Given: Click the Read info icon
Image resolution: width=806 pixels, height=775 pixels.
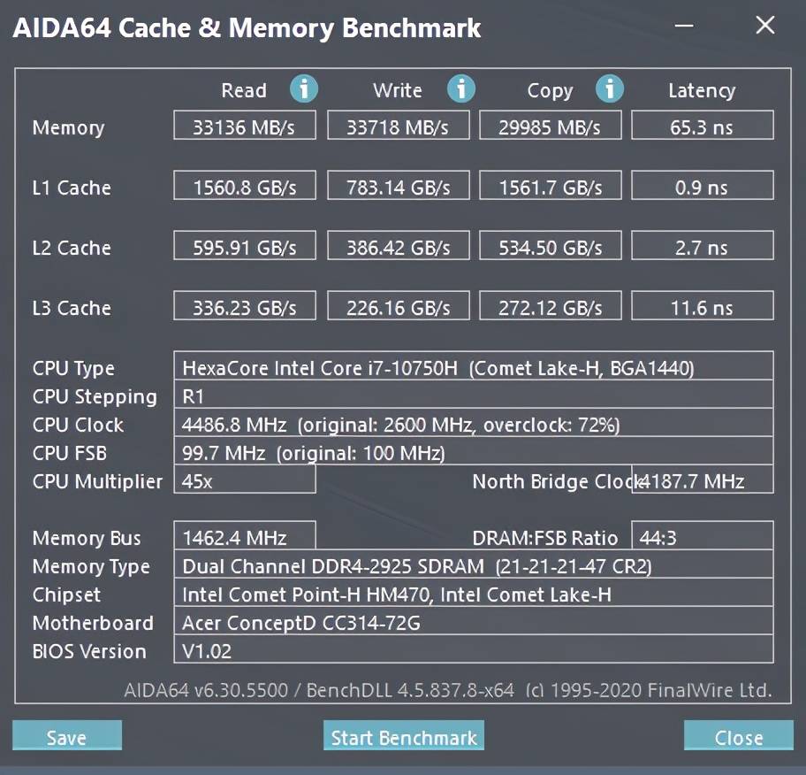Looking at the screenshot, I should pyautogui.click(x=304, y=88).
